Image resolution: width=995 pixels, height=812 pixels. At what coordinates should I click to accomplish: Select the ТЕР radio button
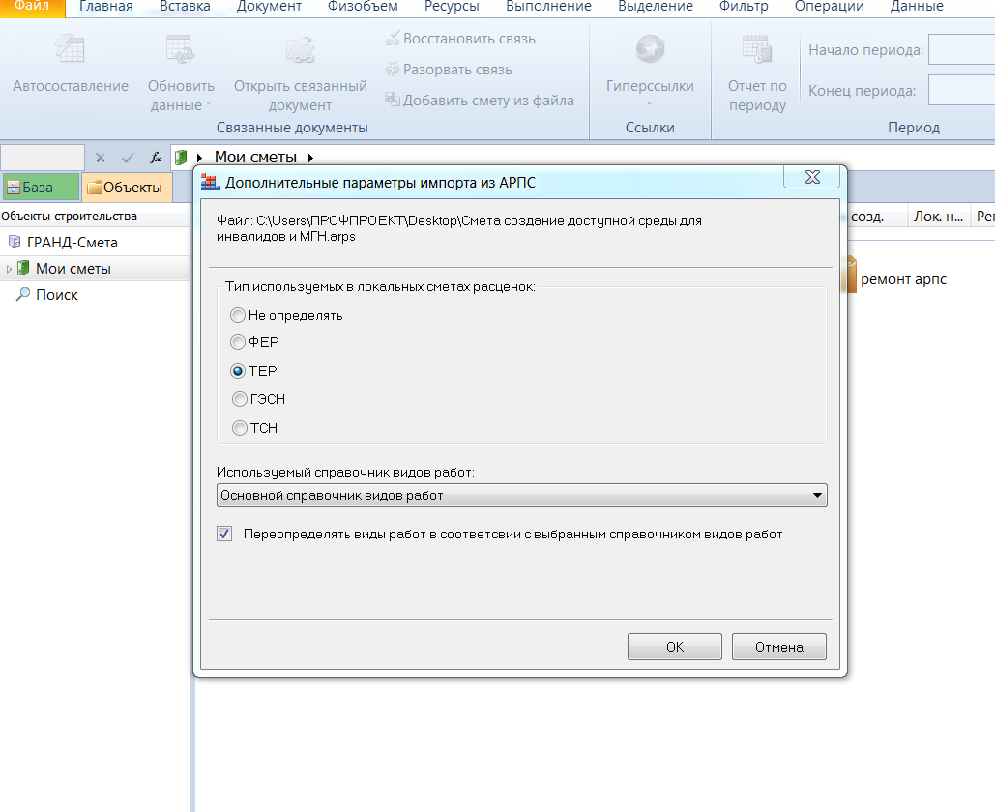coord(238,371)
